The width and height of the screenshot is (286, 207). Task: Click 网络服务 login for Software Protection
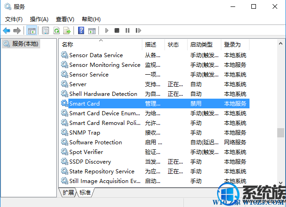click(x=235, y=142)
